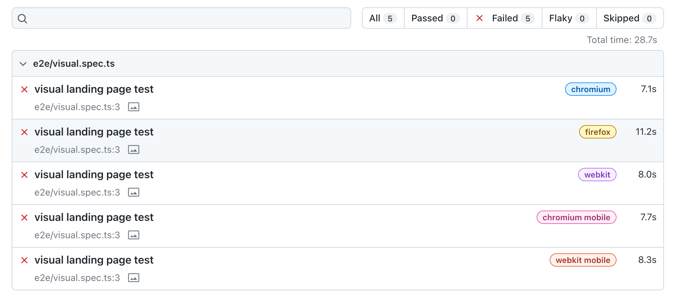Click the red failed X on firefox test
Image resolution: width=679 pixels, height=307 pixels.
point(24,132)
